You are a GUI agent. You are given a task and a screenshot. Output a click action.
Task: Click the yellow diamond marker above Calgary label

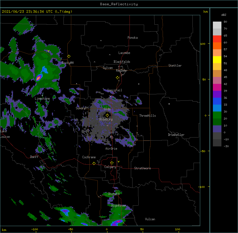click(112, 163)
